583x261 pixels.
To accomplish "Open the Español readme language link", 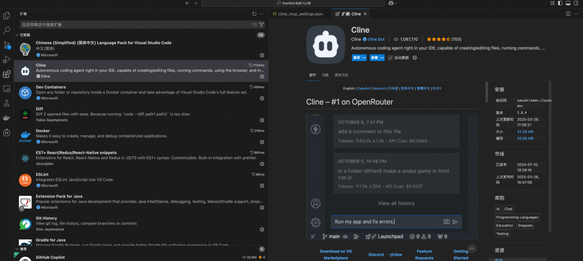I will [x=363, y=88].
